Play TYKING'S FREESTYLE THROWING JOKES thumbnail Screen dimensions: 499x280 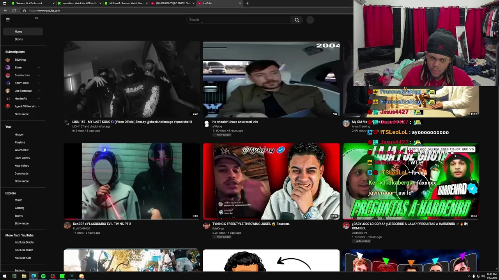(271, 181)
